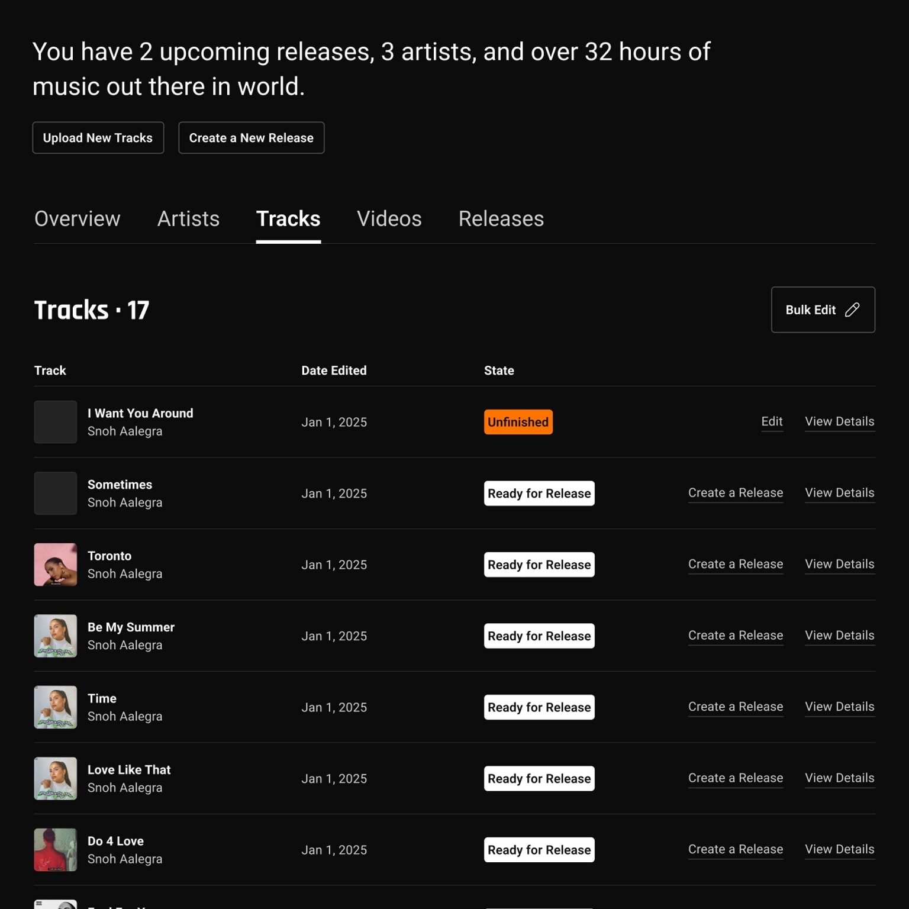Image resolution: width=909 pixels, height=909 pixels.
Task: Click Ready for Release badge on Time
Action: (539, 707)
